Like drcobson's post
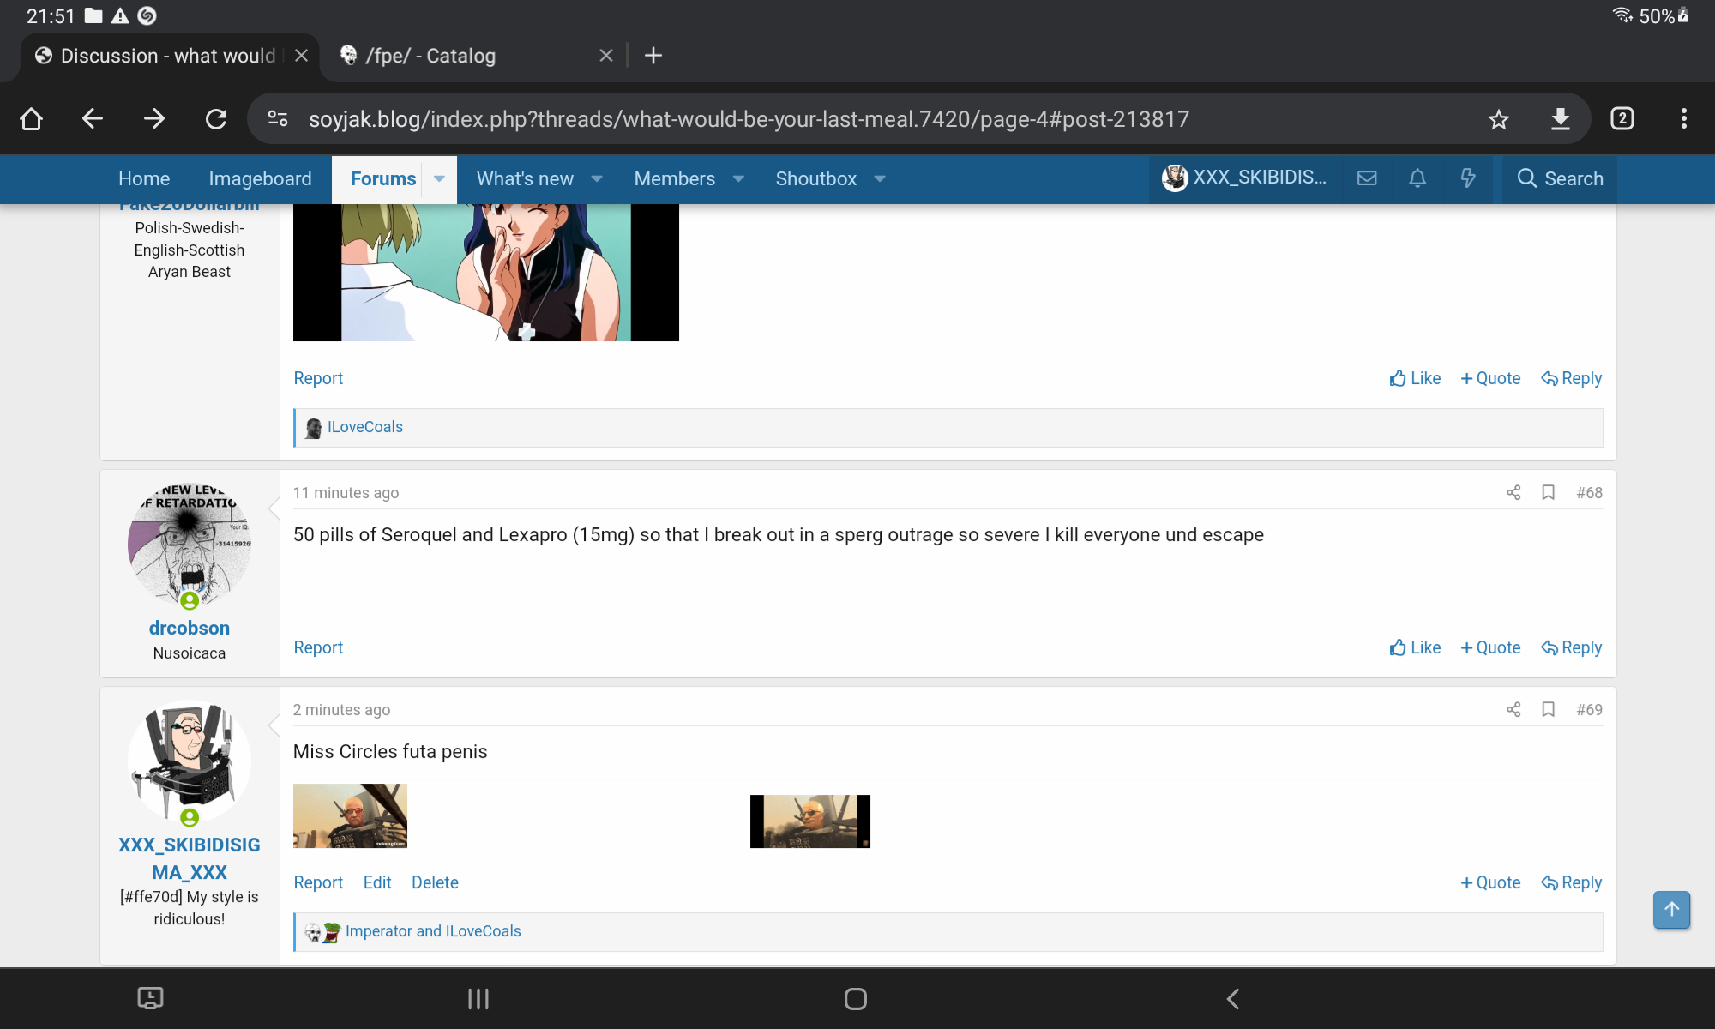 (x=1415, y=647)
